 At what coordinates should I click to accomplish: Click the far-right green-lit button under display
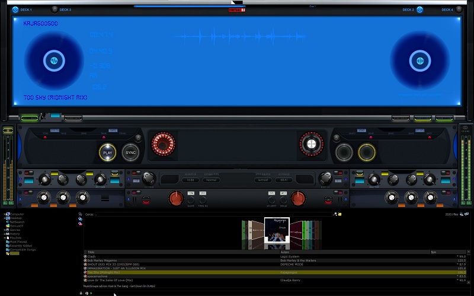[444, 118]
